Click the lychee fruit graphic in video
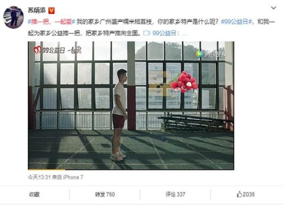 (184, 82)
